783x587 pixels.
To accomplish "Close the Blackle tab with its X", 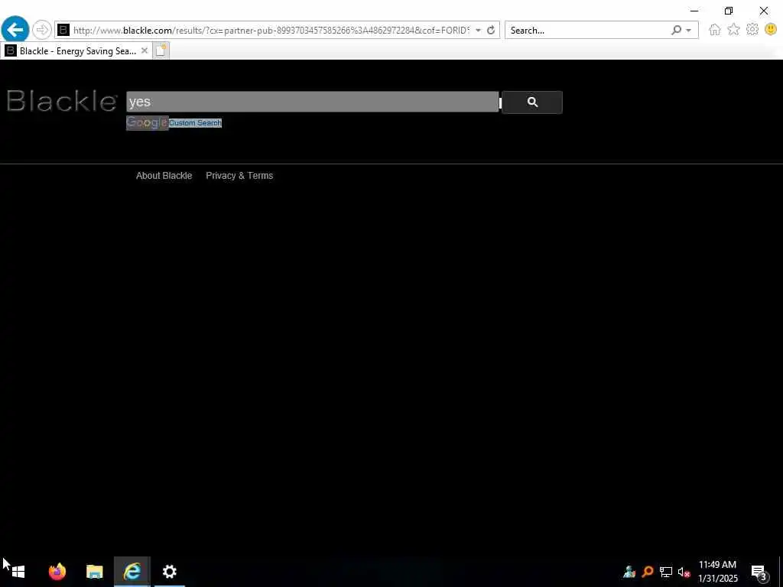I will tap(145, 50).
